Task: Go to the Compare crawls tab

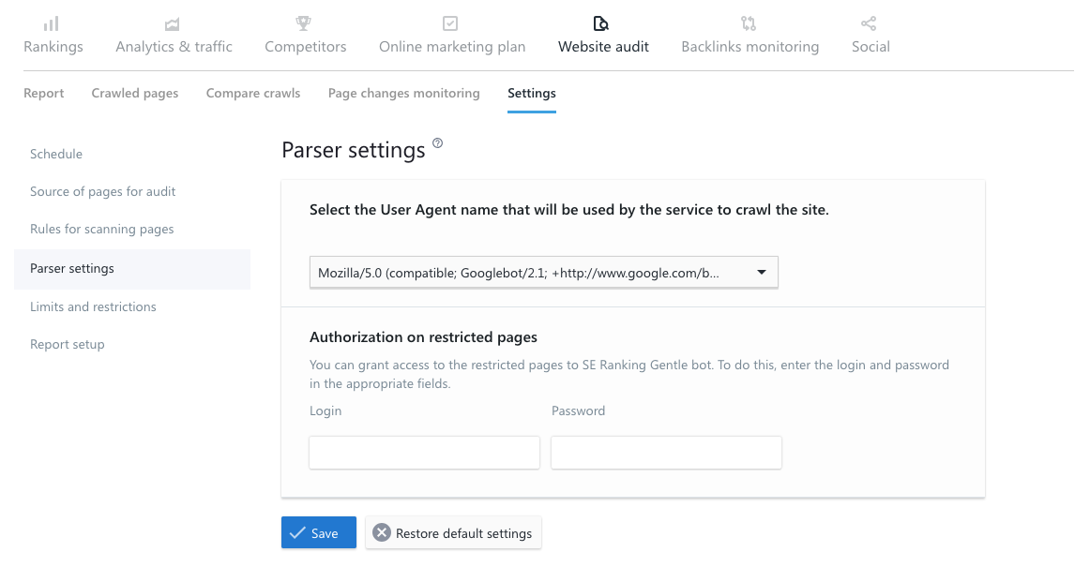Action: [x=253, y=94]
